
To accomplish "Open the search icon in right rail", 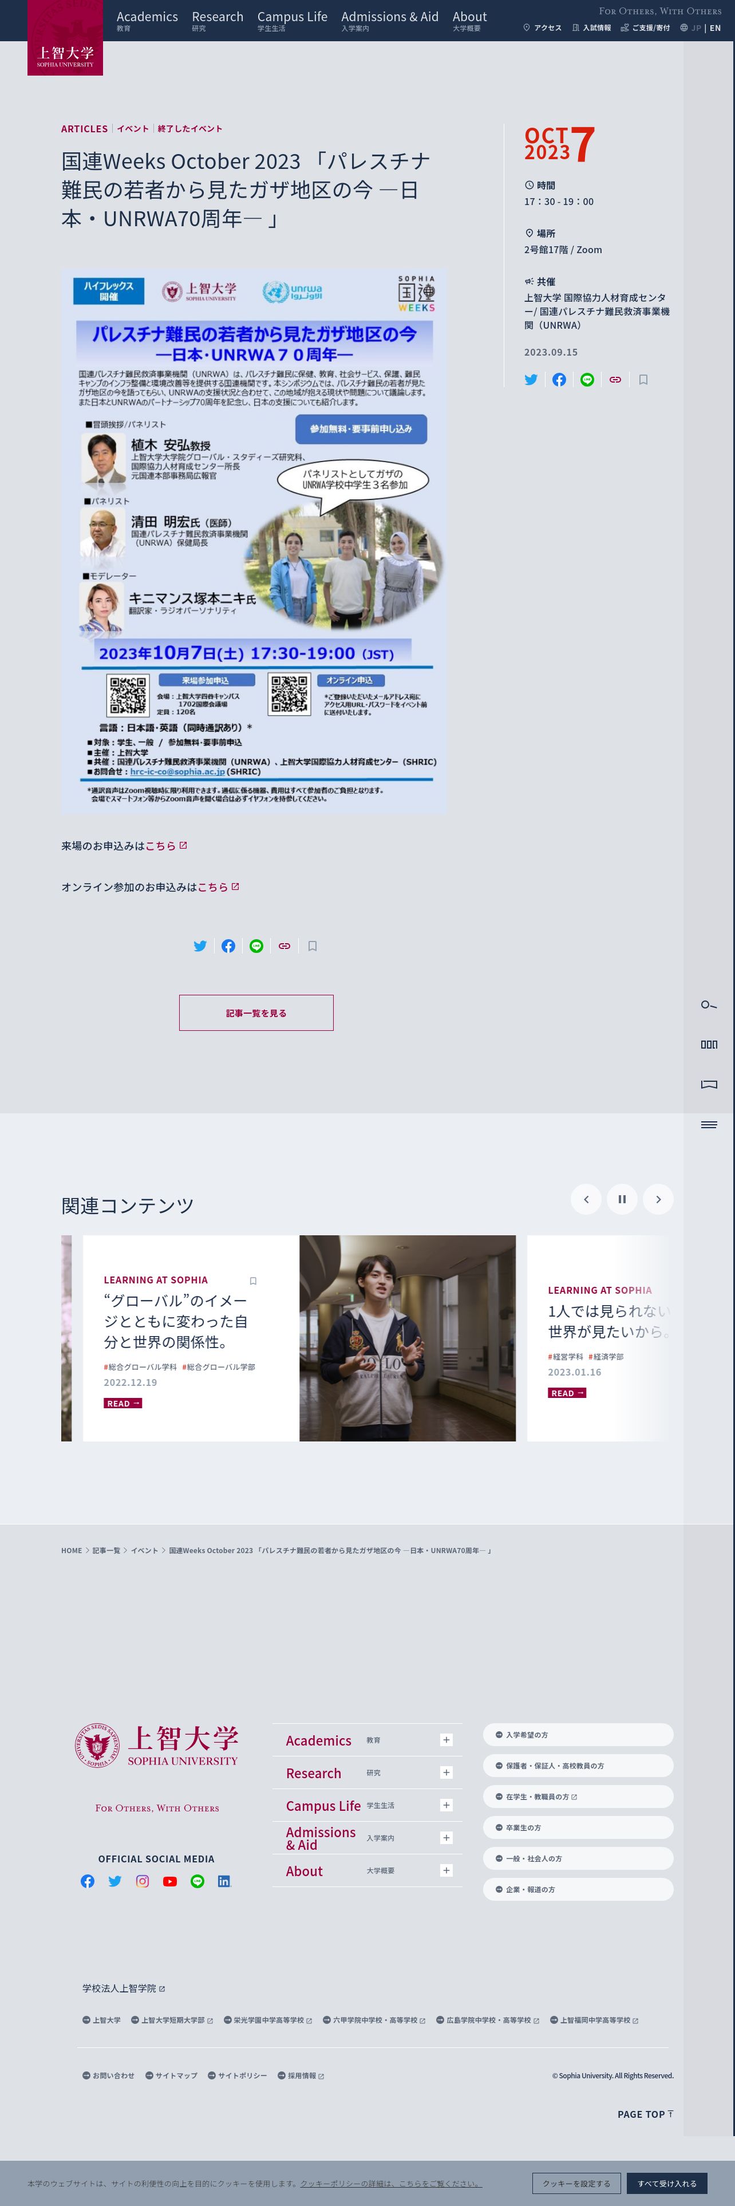I will [709, 1004].
